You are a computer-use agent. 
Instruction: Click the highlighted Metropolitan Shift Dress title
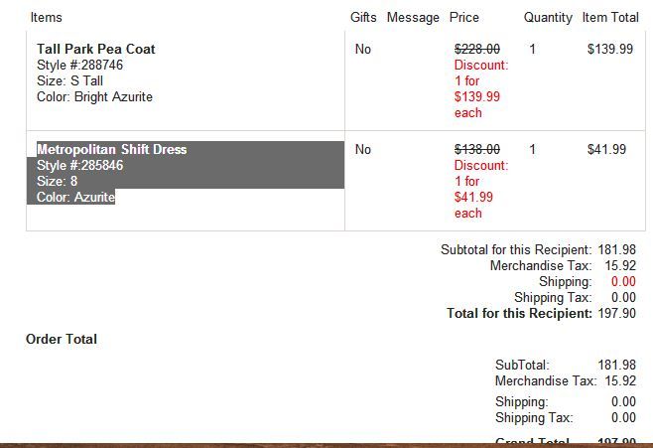point(111,149)
